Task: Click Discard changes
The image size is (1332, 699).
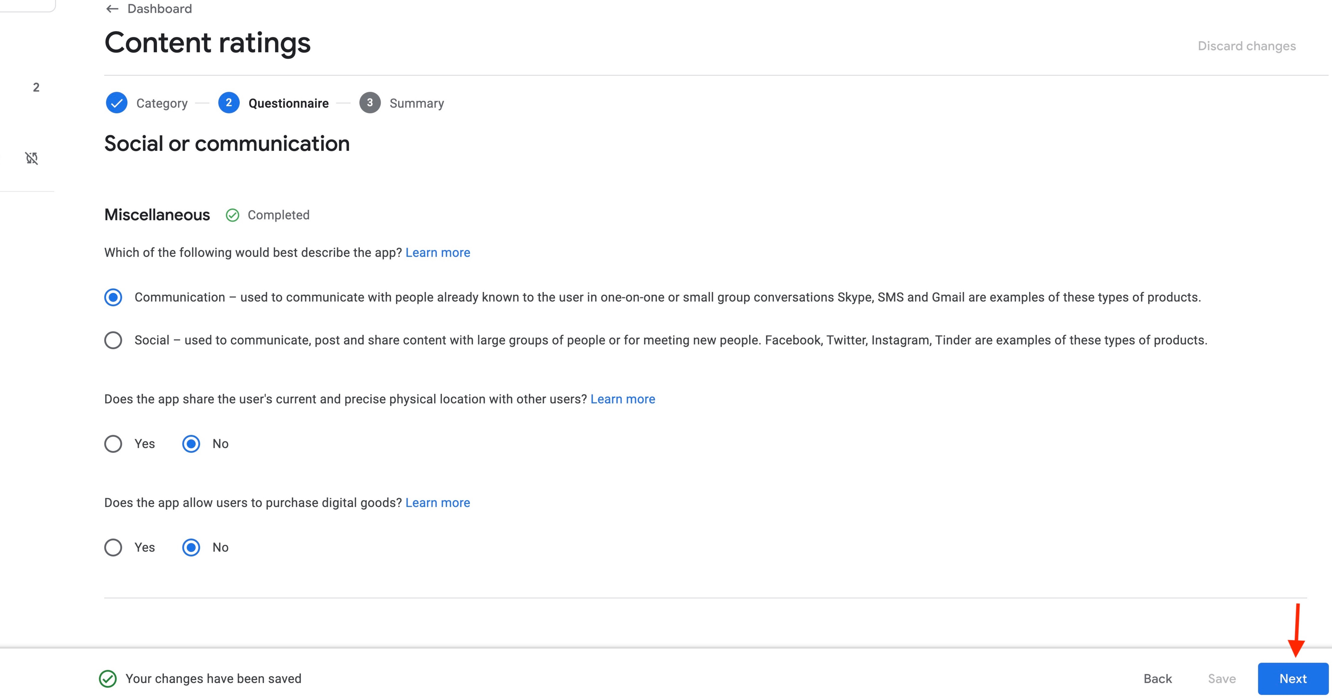Action: (x=1246, y=46)
